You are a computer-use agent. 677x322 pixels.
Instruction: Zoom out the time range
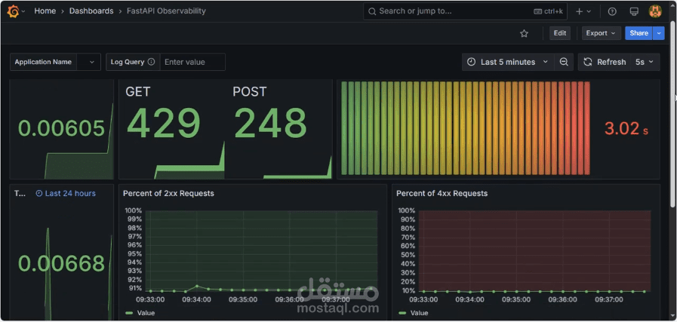click(564, 62)
